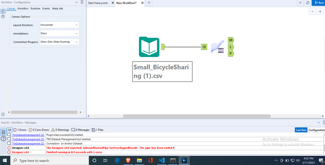Click the D input anchor

pos(204,47)
